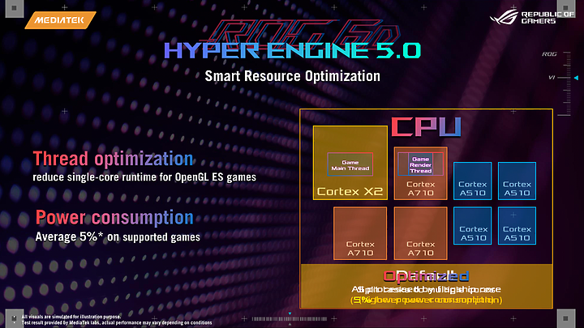Click the VI label on side scale
Image resolution: width=584 pixels, height=328 pixels.
coord(552,78)
